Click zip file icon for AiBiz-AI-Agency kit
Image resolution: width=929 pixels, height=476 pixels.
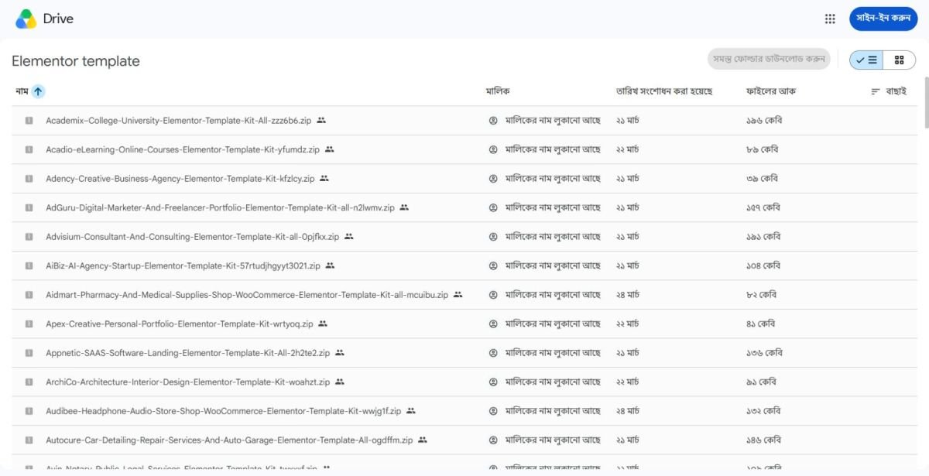pyautogui.click(x=29, y=265)
